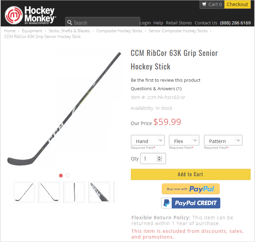Open the shopping cart icon
Viewport: 255px width, 242px height.
tap(204, 4)
